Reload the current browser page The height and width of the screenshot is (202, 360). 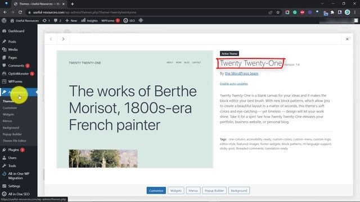tap(20, 12)
